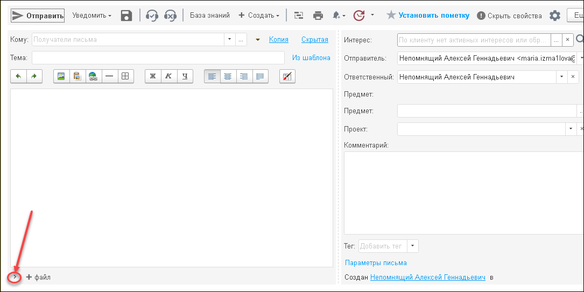Toggle bold formatting (Ж)

[153, 77]
